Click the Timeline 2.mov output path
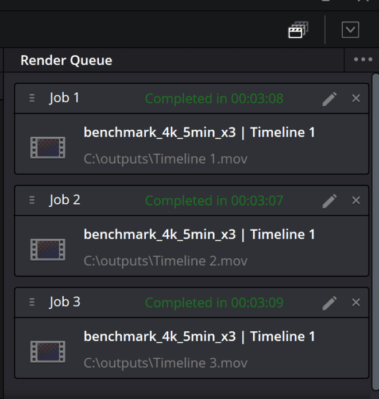This screenshot has height=399, width=379. coord(165,261)
